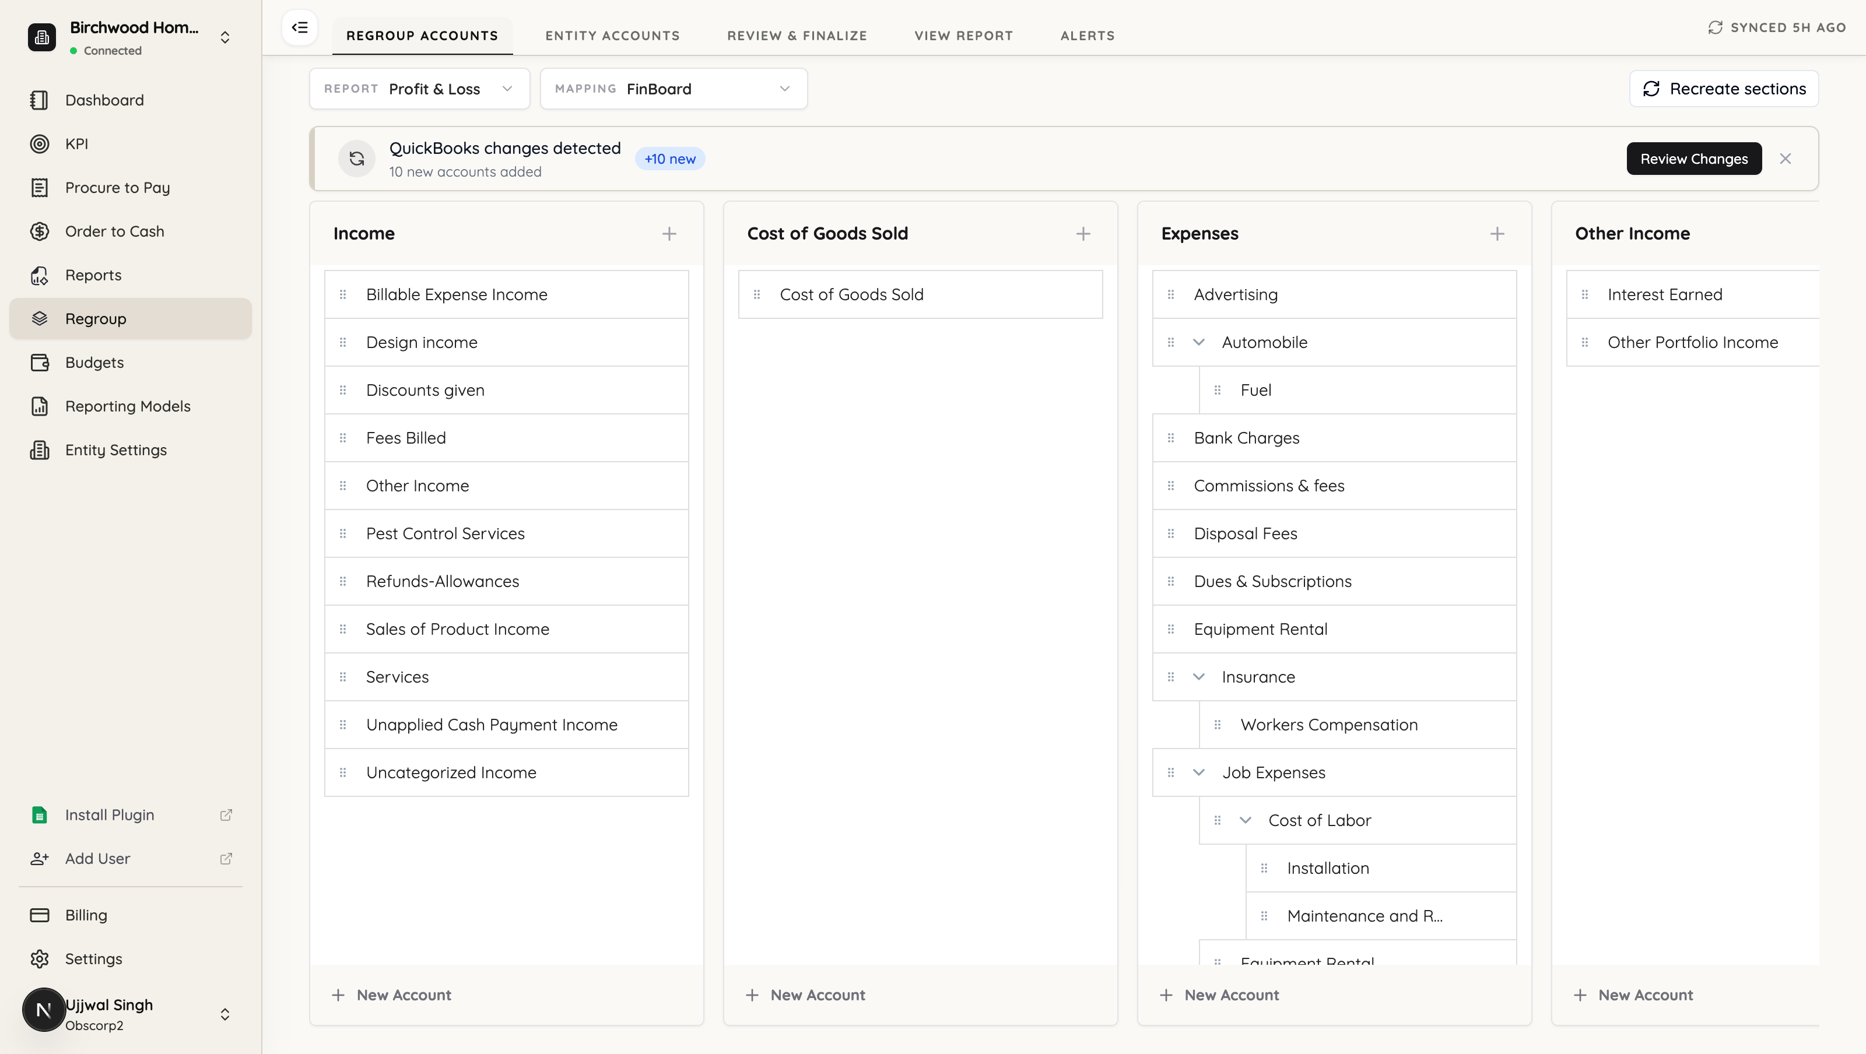This screenshot has width=1866, height=1054.
Task: Click the +10 new badge
Action: pyautogui.click(x=670, y=159)
